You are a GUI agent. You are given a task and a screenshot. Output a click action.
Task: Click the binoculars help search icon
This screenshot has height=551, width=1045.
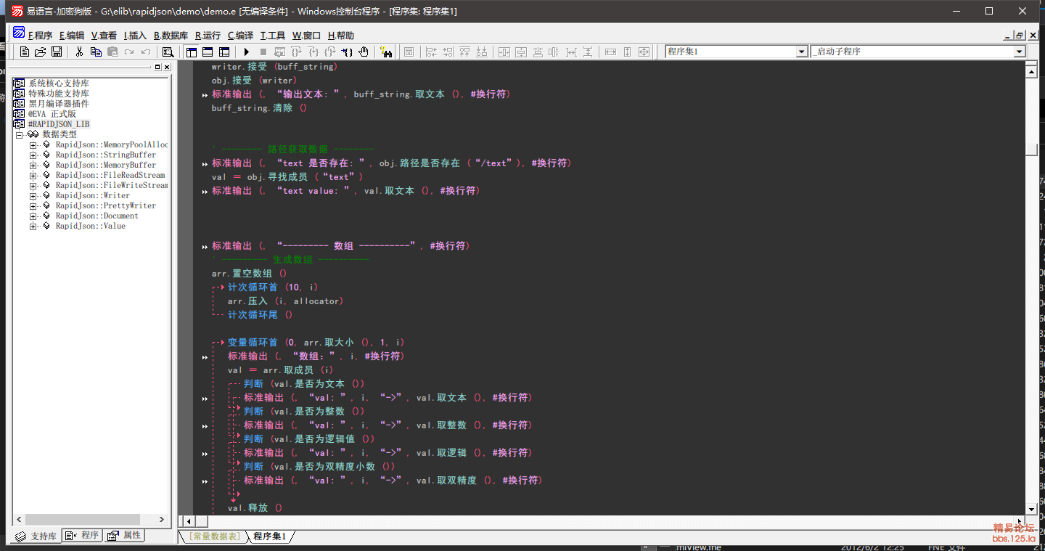pos(386,52)
